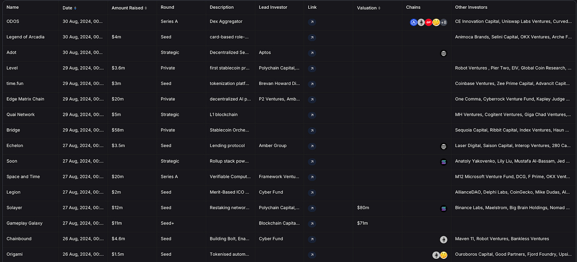Click the Description column header
The height and width of the screenshot is (262, 577).
[222, 7]
